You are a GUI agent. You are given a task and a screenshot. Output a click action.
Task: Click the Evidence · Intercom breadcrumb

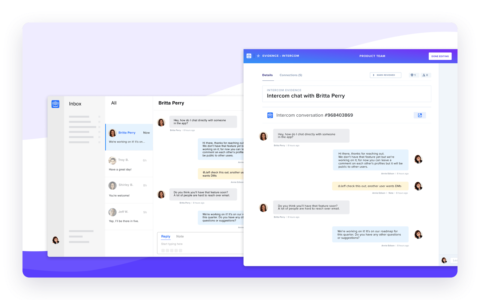pyautogui.click(x=281, y=56)
